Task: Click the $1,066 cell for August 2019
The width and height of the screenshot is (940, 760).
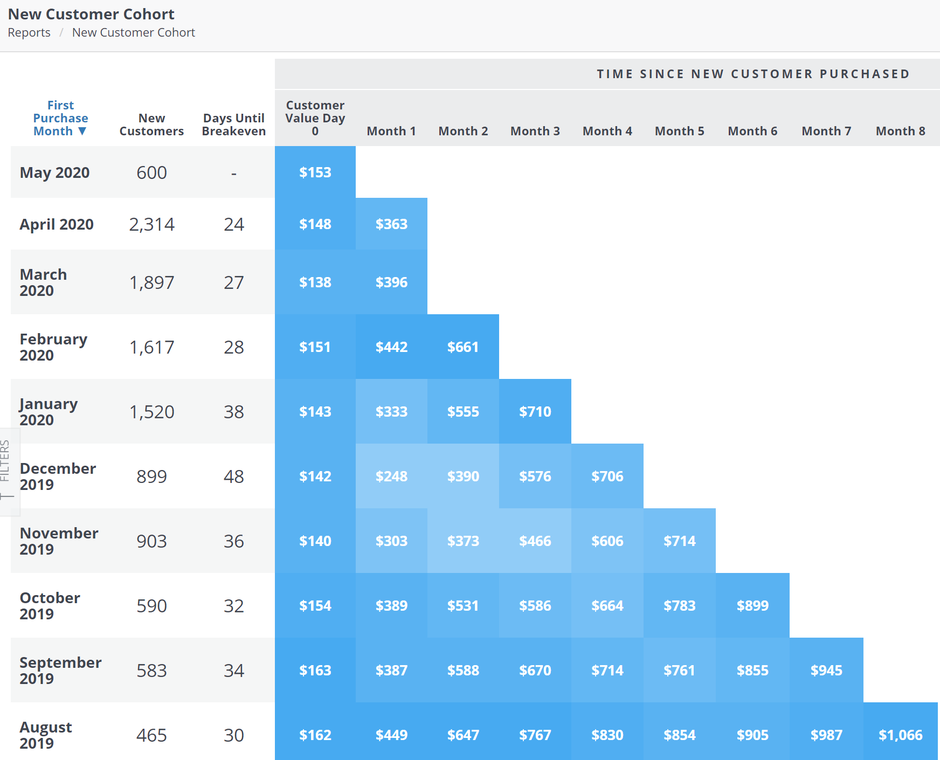Action: (900, 735)
